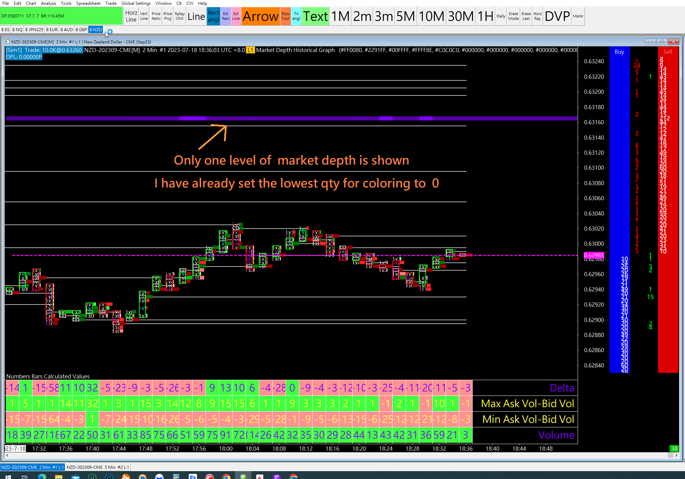The height and width of the screenshot is (479, 685).
Task: Click the Ext Rect pink-purple swatch button
Action: [x=226, y=16]
